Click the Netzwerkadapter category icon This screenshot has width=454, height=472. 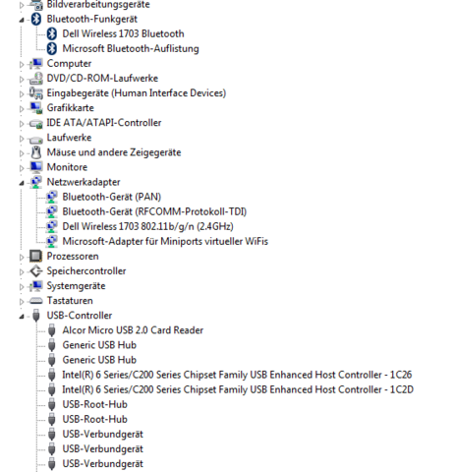36,182
